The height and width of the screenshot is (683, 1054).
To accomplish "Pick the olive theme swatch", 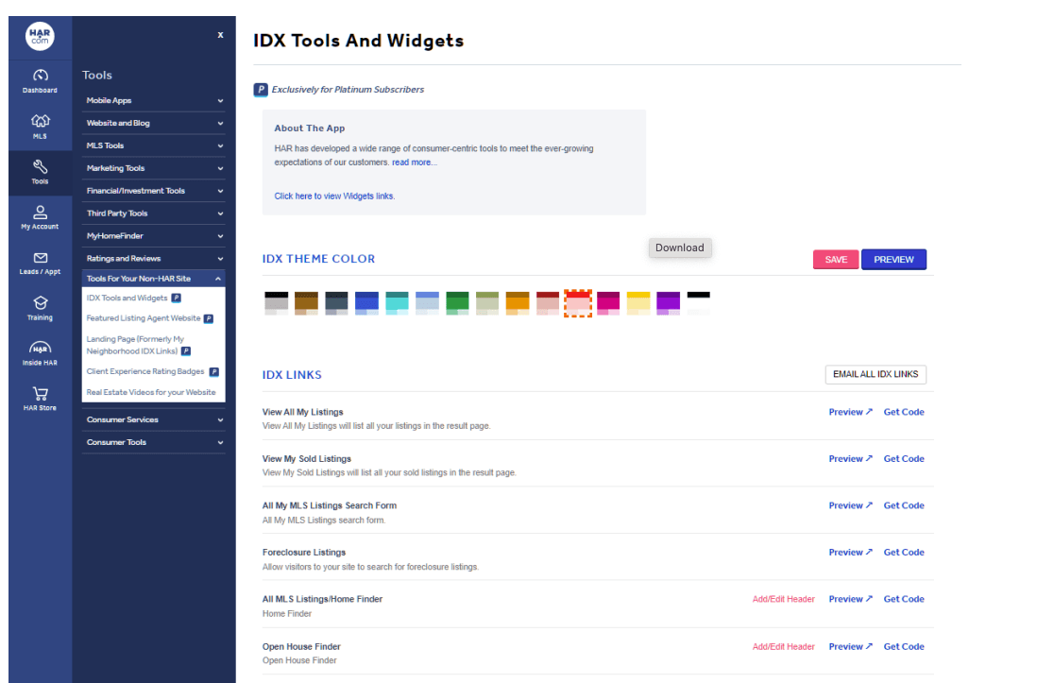I will (x=487, y=303).
